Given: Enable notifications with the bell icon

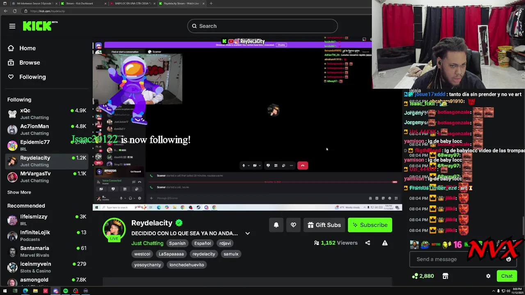Looking at the screenshot, I should [276, 225].
